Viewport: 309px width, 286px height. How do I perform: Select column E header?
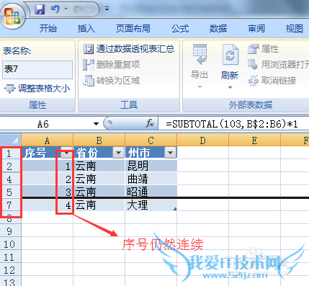pyautogui.click(x=254, y=140)
